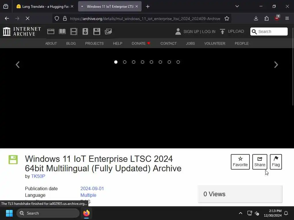Open the PEOPLE menu item

click(x=242, y=44)
